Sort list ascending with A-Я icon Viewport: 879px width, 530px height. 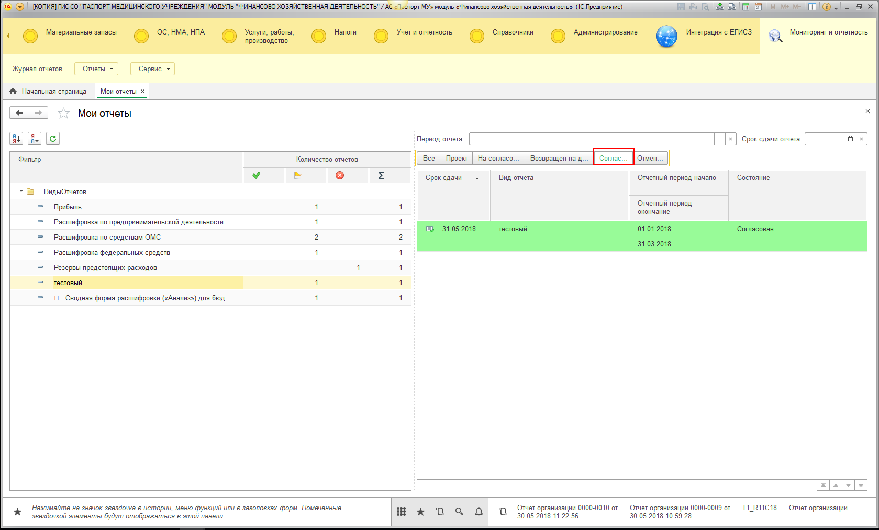point(16,139)
